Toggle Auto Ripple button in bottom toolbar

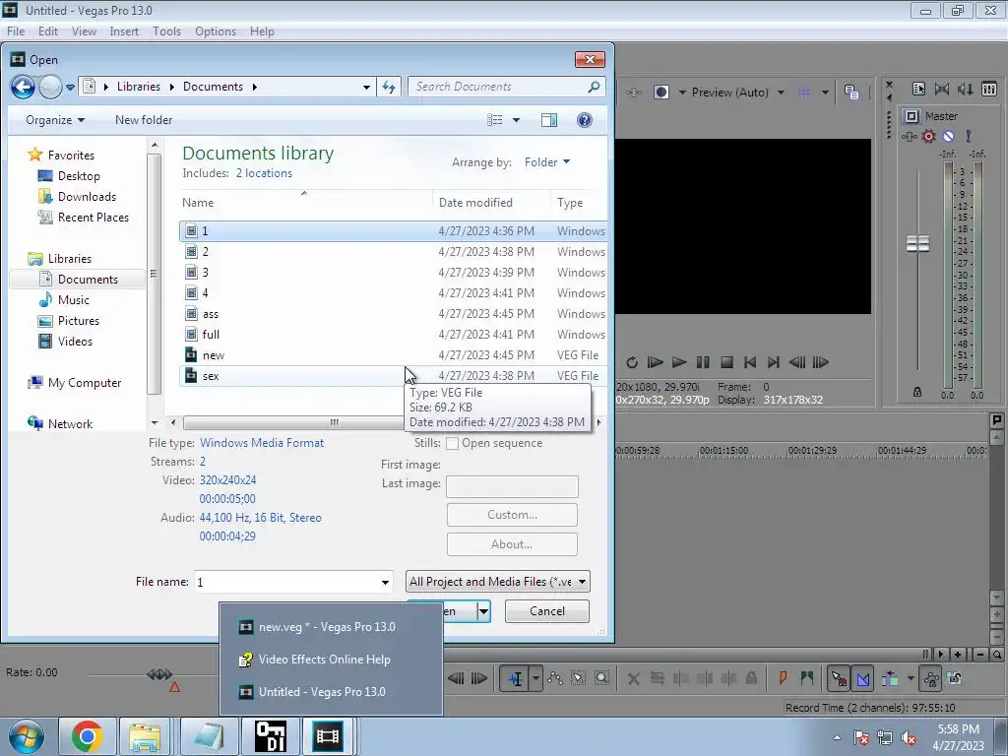[890, 678]
